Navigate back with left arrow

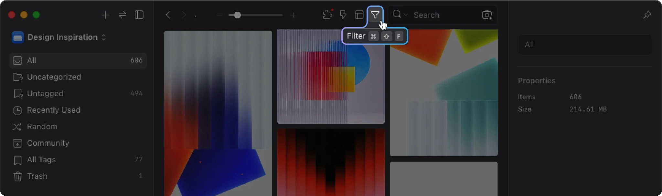click(x=168, y=15)
